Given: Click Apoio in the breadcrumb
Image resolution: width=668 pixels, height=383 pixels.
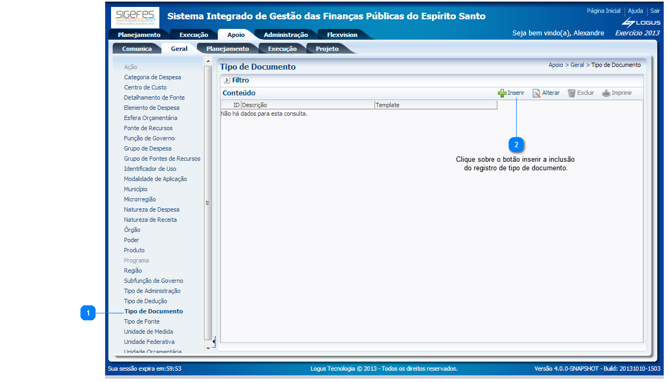Looking at the screenshot, I should [x=556, y=65].
